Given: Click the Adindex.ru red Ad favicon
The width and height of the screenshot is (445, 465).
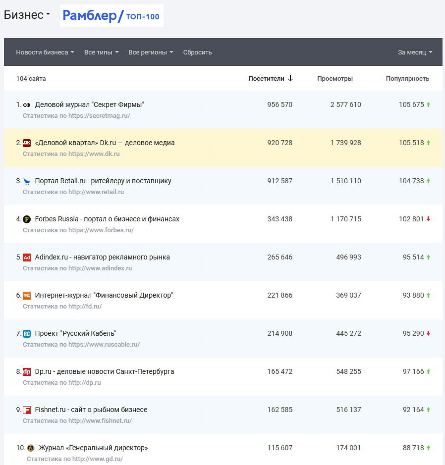Looking at the screenshot, I should pyautogui.click(x=27, y=258).
